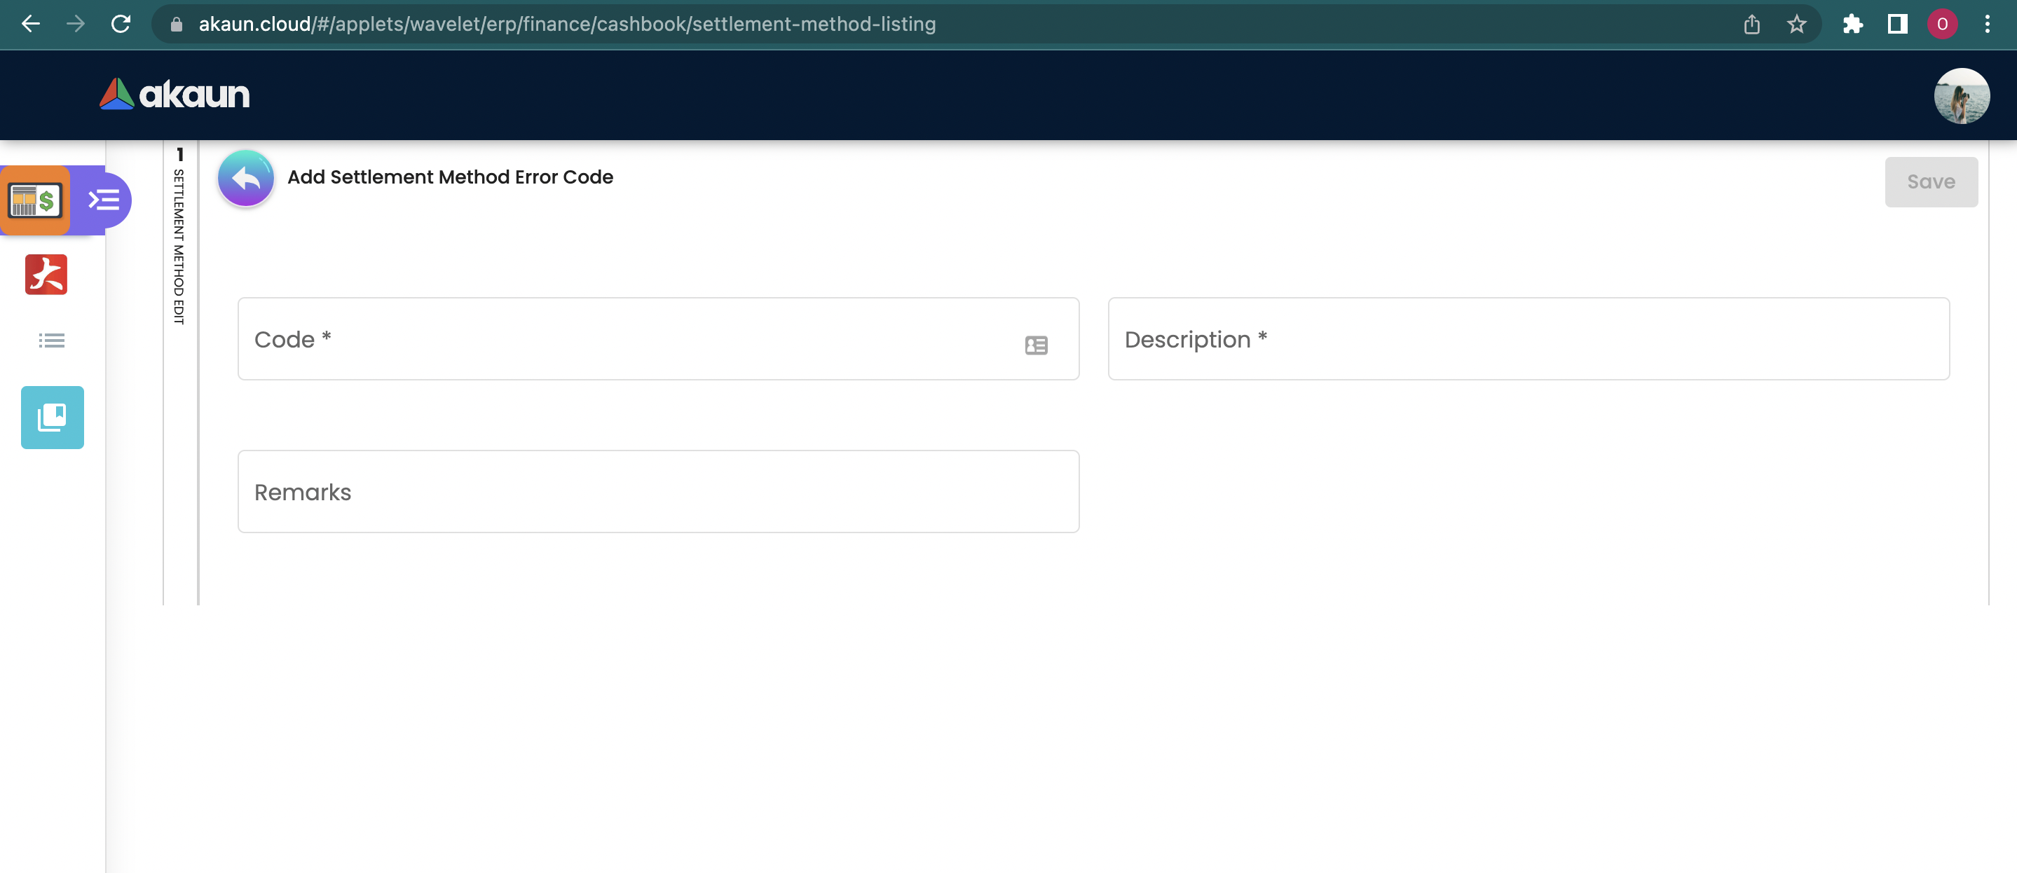Click the akaun logo
This screenshot has width=2017, height=873.
pyautogui.click(x=175, y=94)
